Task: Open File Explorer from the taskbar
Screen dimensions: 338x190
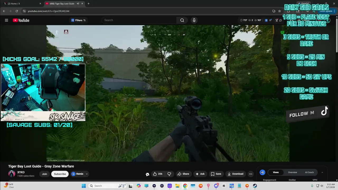Action: [x=177, y=186]
